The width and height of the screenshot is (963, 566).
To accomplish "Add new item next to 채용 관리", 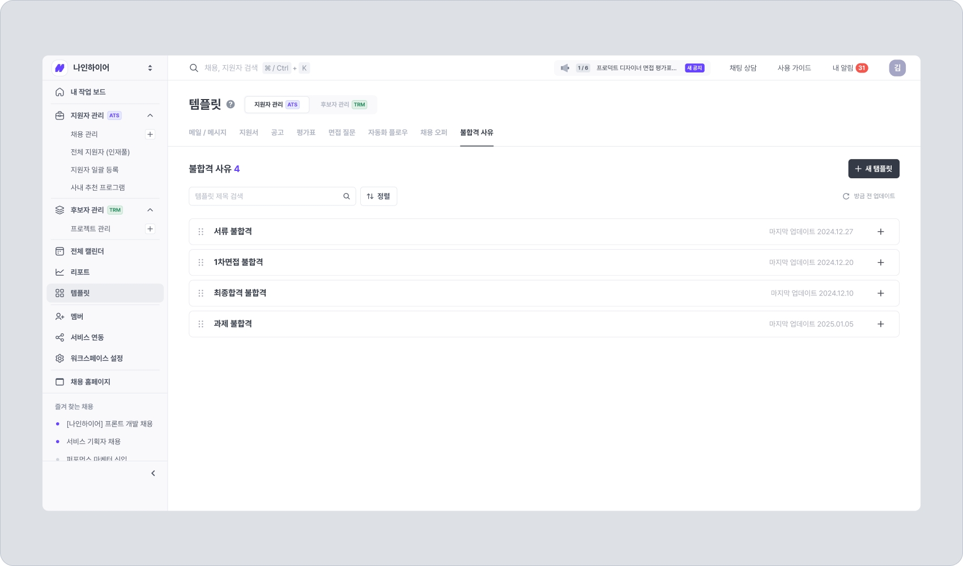I will tap(150, 134).
